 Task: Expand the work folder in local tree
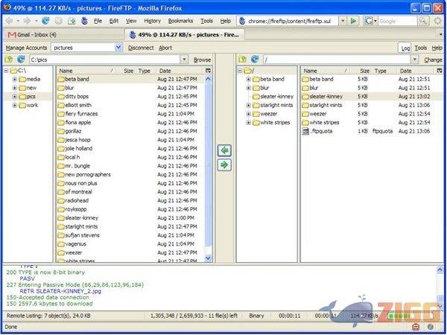[x=15, y=105]
